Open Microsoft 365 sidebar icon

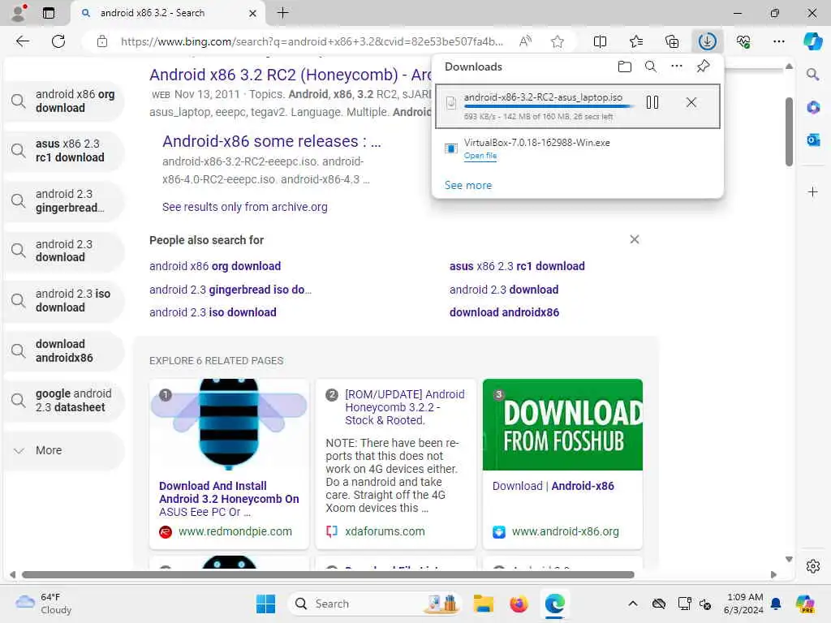(813, 108)
